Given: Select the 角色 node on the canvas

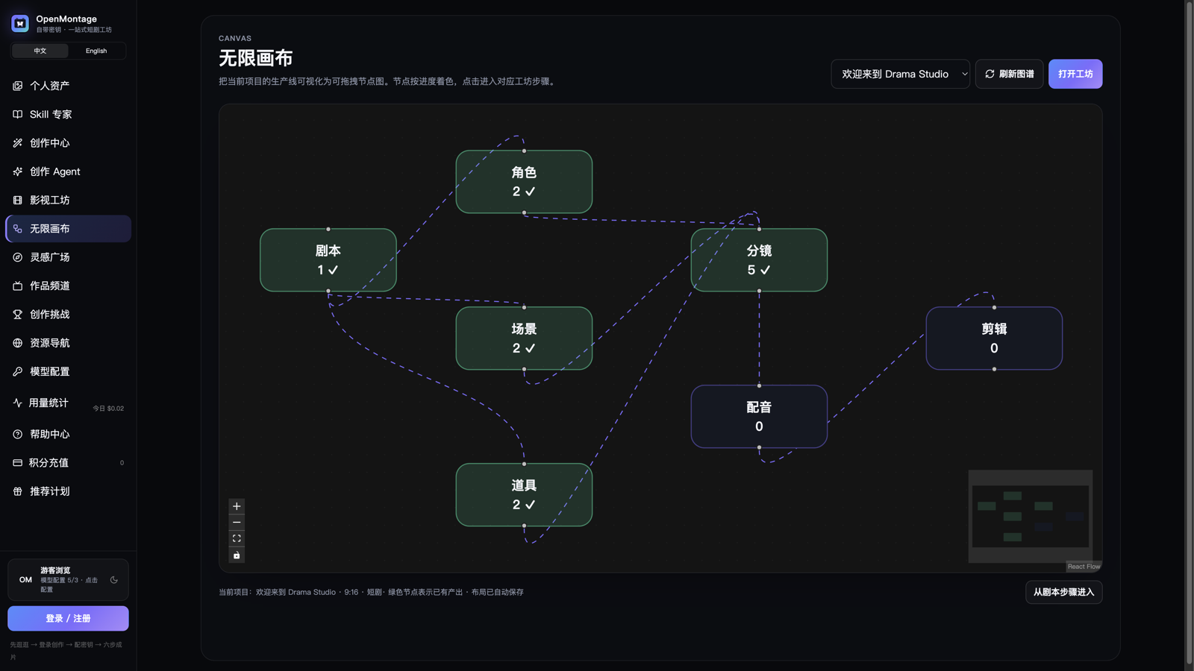Looking at the screenshot, I should click(x=524, y=182).
